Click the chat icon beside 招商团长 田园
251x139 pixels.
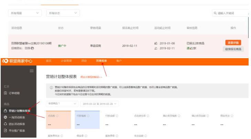(32, 48)
